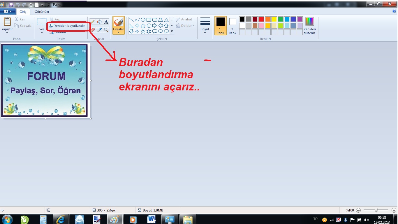Choose the red color swatch
This screenshot has width=398, height=224.
pos(261,19)
